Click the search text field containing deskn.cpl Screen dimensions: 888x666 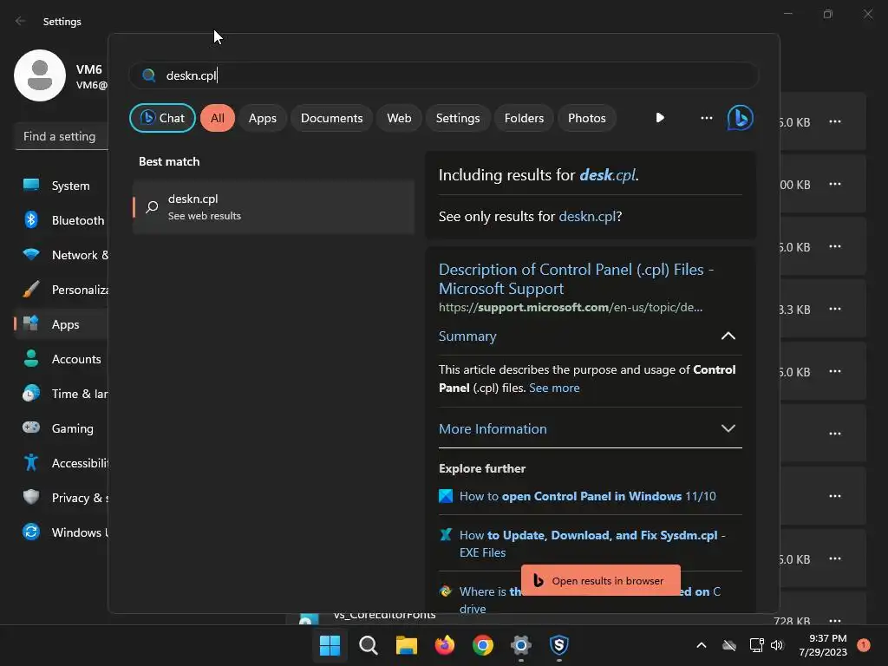(x=443, y=75)
